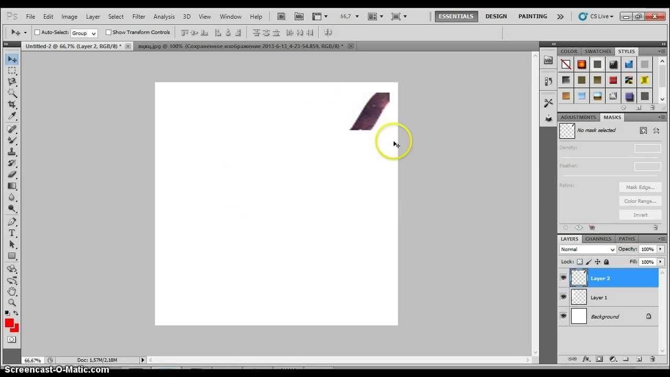Open the Arrange Documents dropdown
Image resolution: width=670 pixels, height=377 pixels.
[375, 17]
